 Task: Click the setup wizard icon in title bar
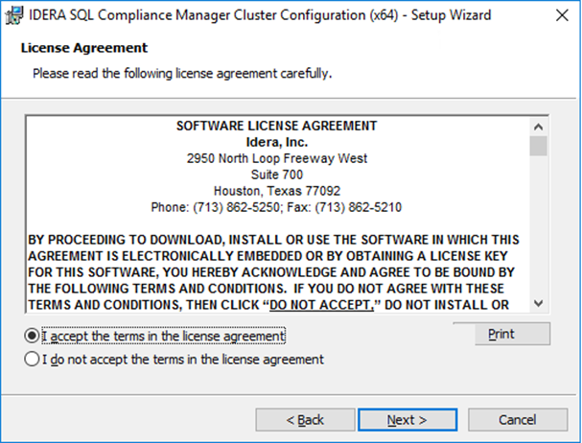(x=14, y=15)
